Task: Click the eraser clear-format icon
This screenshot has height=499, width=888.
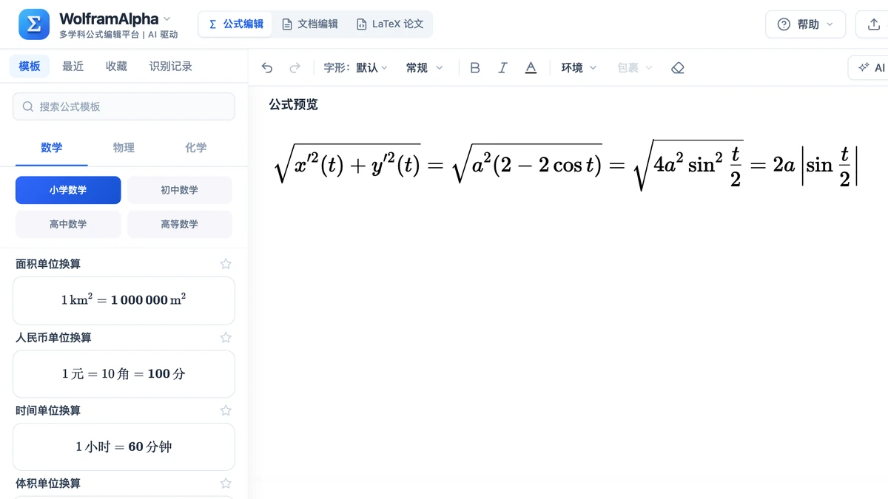Action: tap(678, 68)
